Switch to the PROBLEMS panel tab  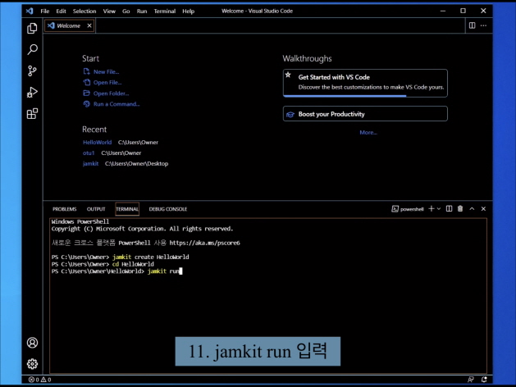pos(65,209)
